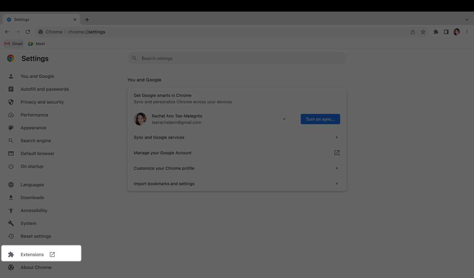
Task: Click the external link icon beside Extensions
Action: point(52,255)
